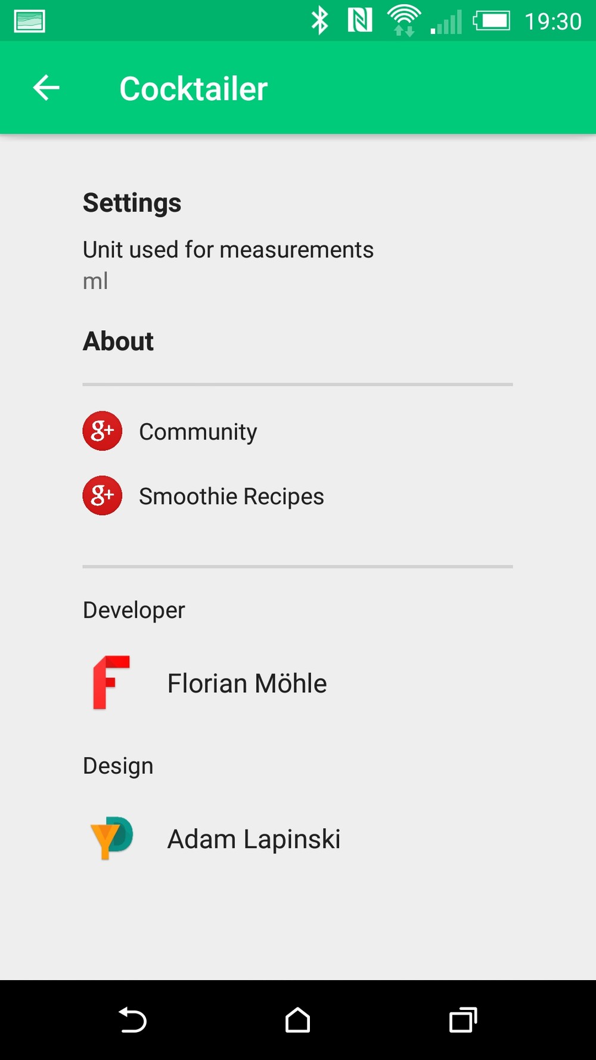This screenshot has width=596, height=1060.
Task: Tap the battery indicator in status bar
Action: (x=492, y=21)
